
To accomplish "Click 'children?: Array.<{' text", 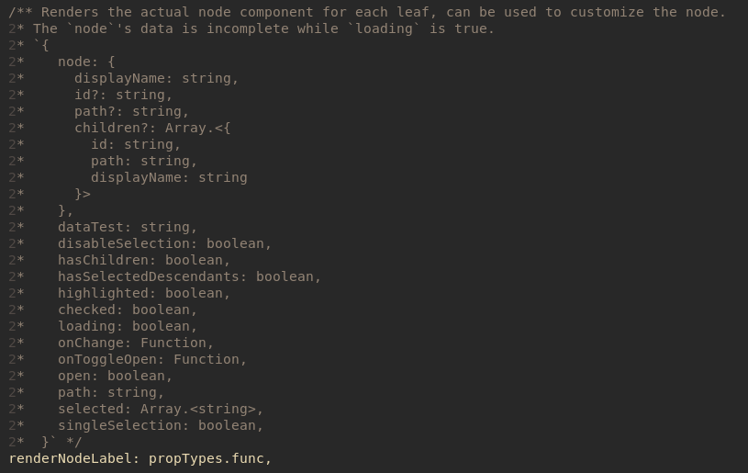I will 152,128.
